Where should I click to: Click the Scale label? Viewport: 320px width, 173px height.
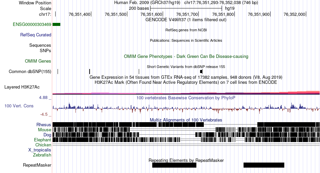(x=45, y=8)
